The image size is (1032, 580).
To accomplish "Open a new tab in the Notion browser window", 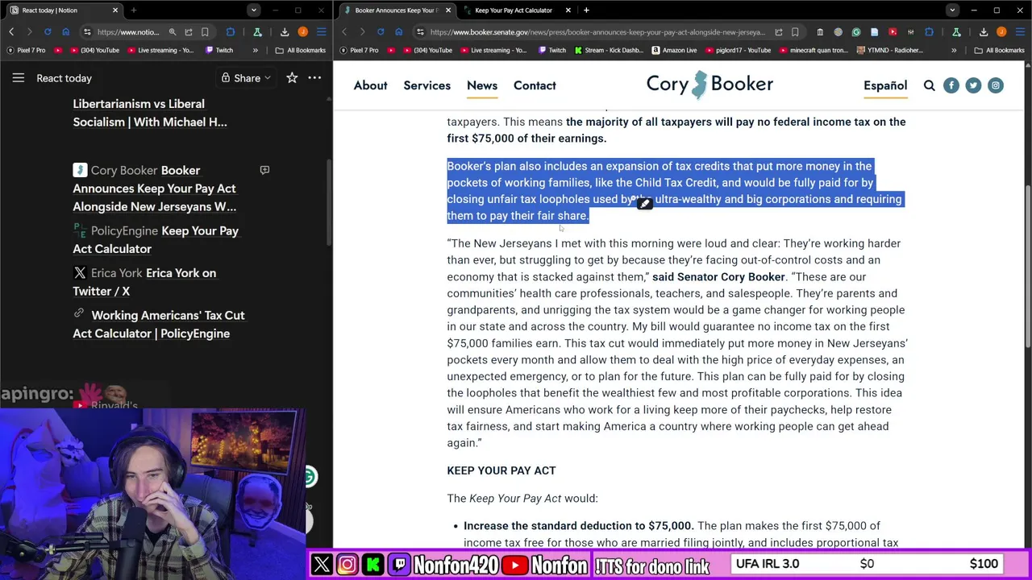I will [133, 10].
